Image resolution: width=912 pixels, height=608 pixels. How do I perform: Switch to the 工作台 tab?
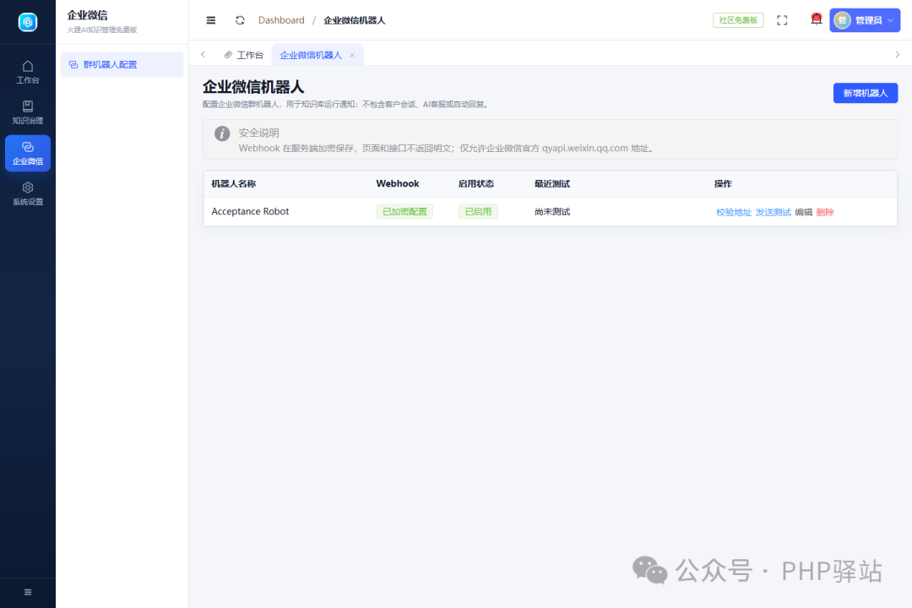click(244, 55)
